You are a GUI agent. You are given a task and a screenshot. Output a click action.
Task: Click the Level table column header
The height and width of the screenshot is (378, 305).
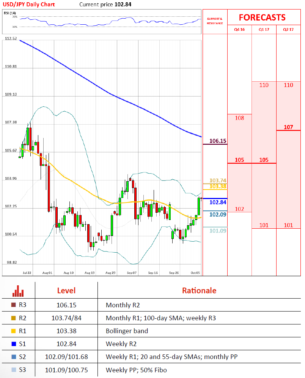(x=66, y=291)
